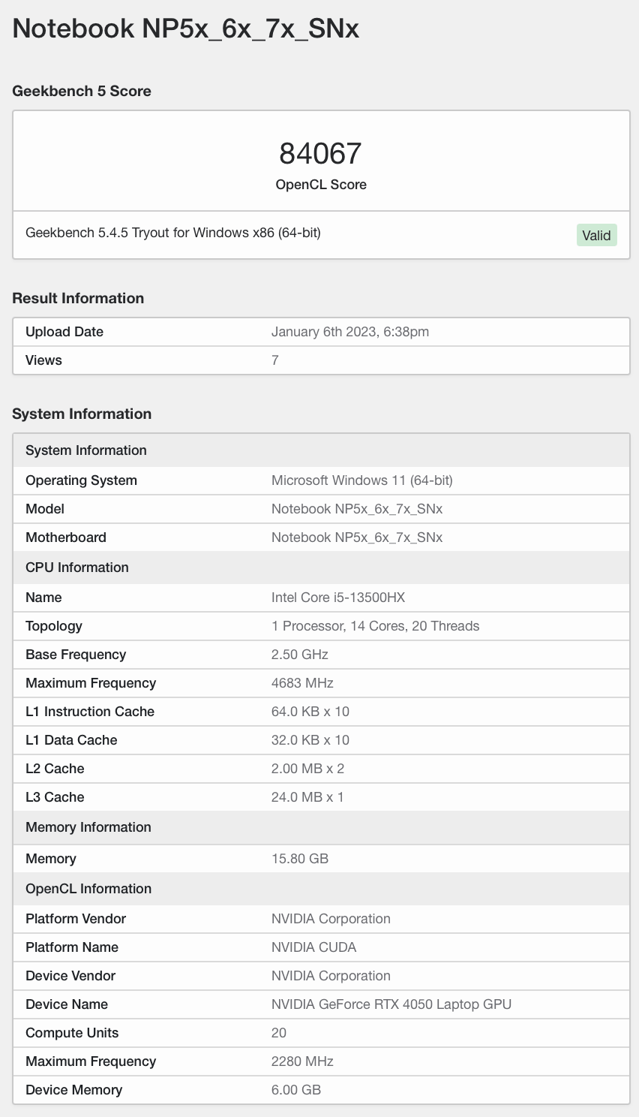
Task: Click the Motherboard row value
Action: pyautogui.click(x=357, y=537)
